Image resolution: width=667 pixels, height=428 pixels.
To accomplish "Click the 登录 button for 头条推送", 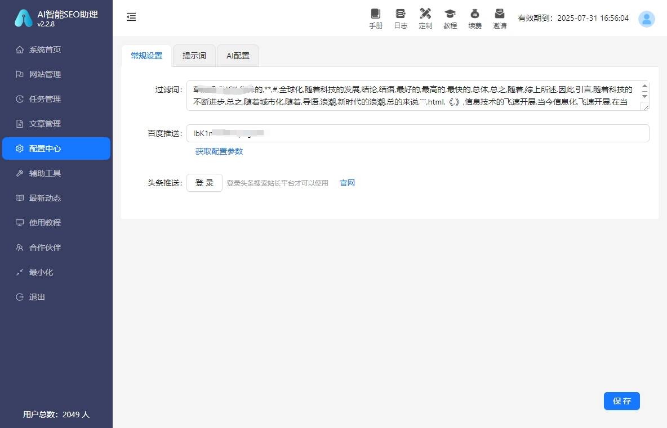I will pos(204,183).
